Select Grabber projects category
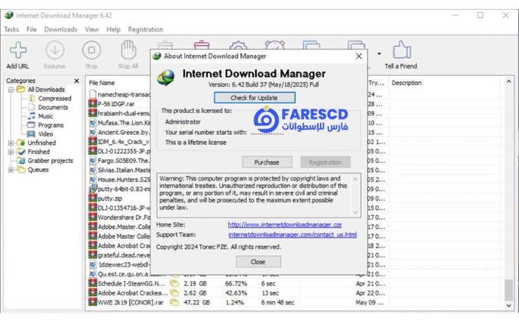Screen dimensions: 519x322 point(51,160)
